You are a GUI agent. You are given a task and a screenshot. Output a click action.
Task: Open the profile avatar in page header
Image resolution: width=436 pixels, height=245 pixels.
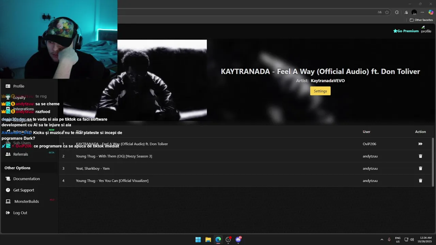point(426,30)
